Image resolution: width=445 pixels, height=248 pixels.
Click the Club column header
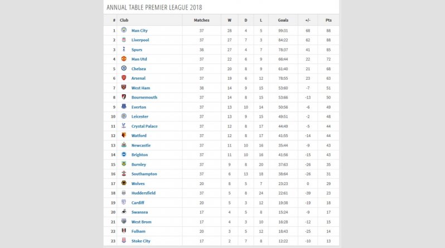click(x=124, y=20)
